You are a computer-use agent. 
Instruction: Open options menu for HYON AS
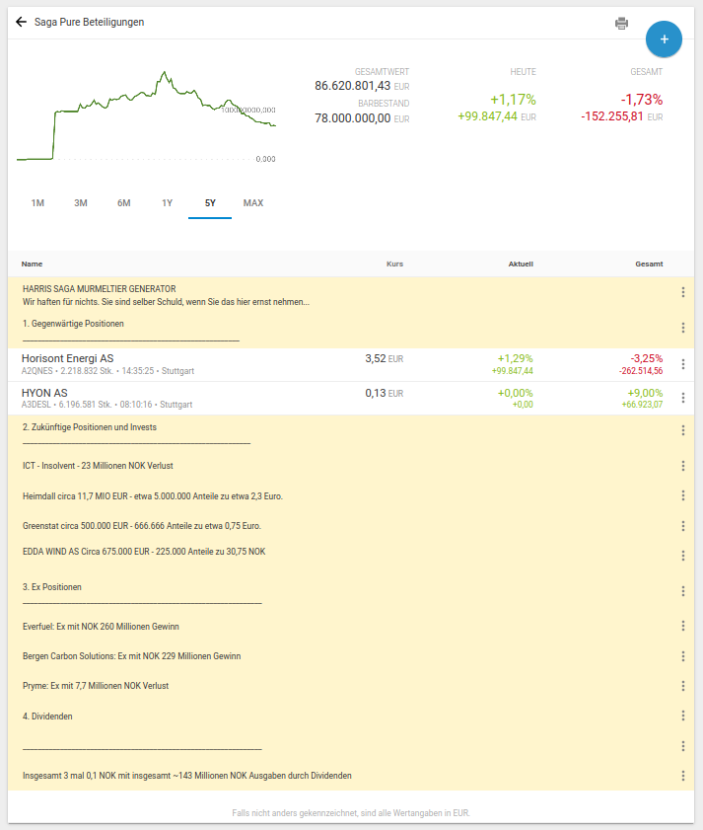[x=683, y=398]
